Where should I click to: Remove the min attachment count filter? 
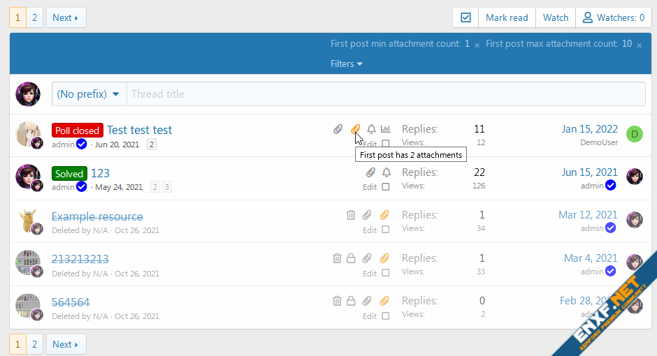[477, 45]
